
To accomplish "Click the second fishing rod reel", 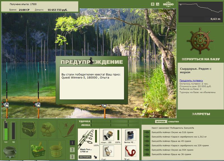I will (37, 105).
